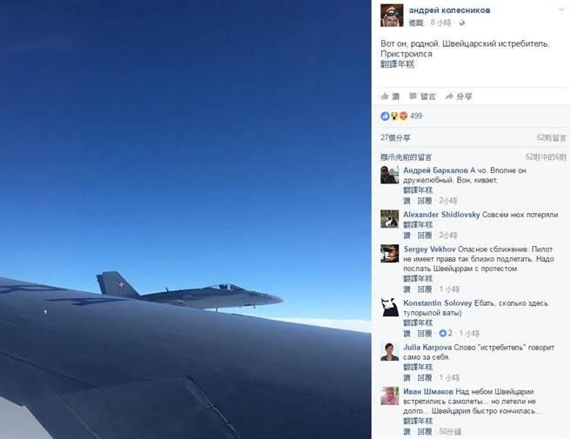Screen dimensions: 571x439
Task: Show previous comments
Action: 406,157
